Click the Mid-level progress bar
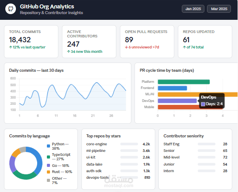The image size is (238, 192). (x=207, y=157)
